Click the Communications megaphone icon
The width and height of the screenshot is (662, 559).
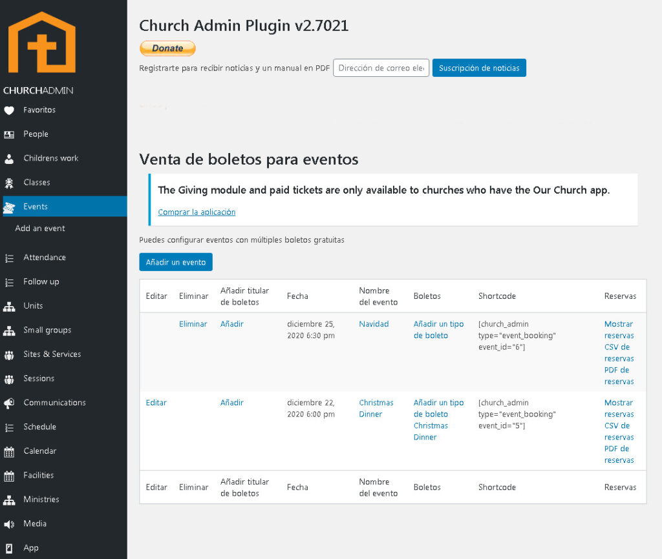click(x=9, y=403)
